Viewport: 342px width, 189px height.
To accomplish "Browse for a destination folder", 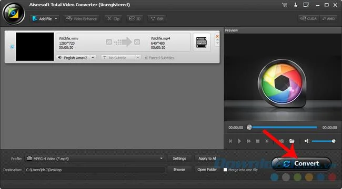I will pyautogui.click(x=179, y=170).
